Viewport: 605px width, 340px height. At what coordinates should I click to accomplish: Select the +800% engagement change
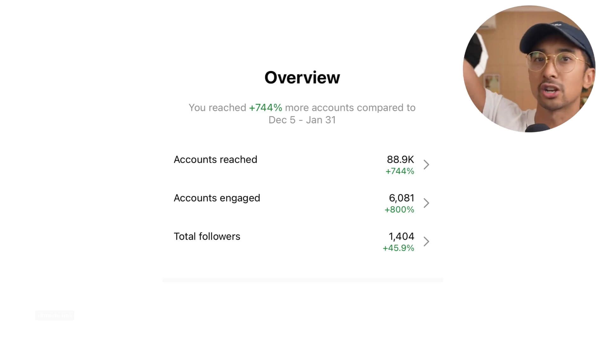coord(399,210)
